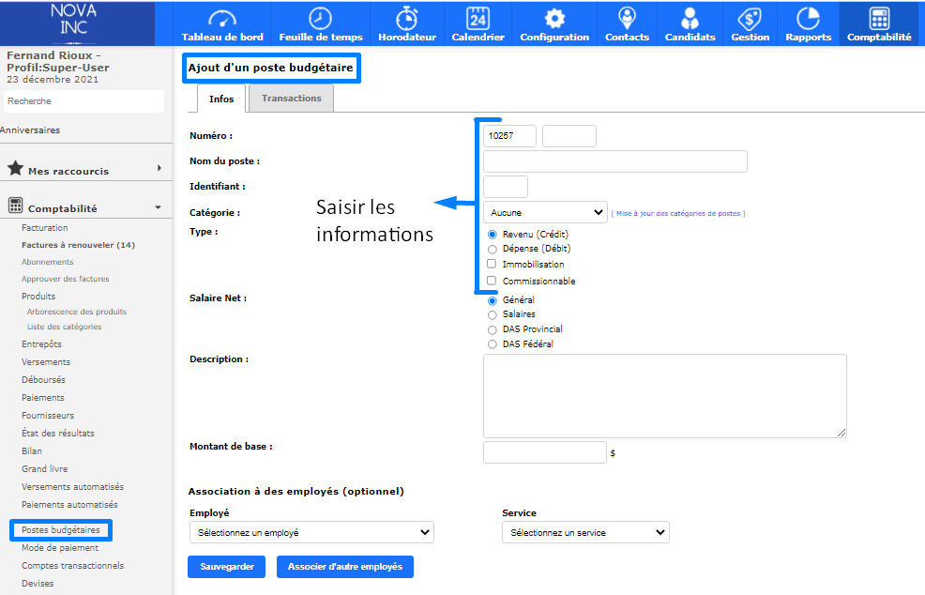
Task: Go to the Contacts icon
Action: point(627,20)
